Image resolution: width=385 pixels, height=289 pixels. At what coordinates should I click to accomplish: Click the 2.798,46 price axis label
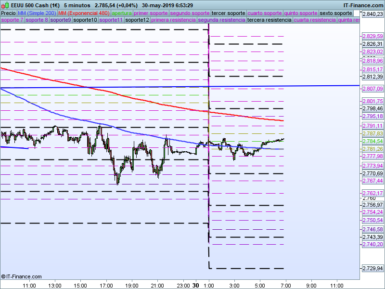pyautogui.click(x=372, y=108)
